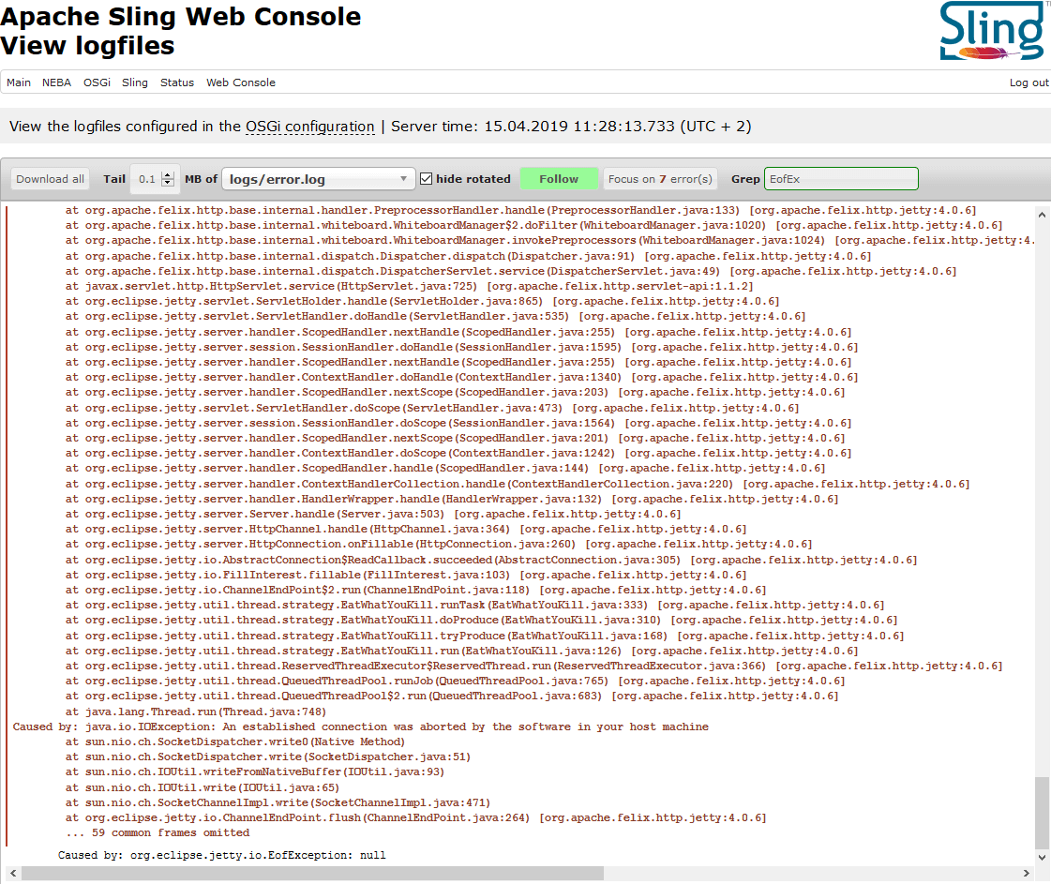Click Focus on 7 error(s) button

tap(660, 179)
